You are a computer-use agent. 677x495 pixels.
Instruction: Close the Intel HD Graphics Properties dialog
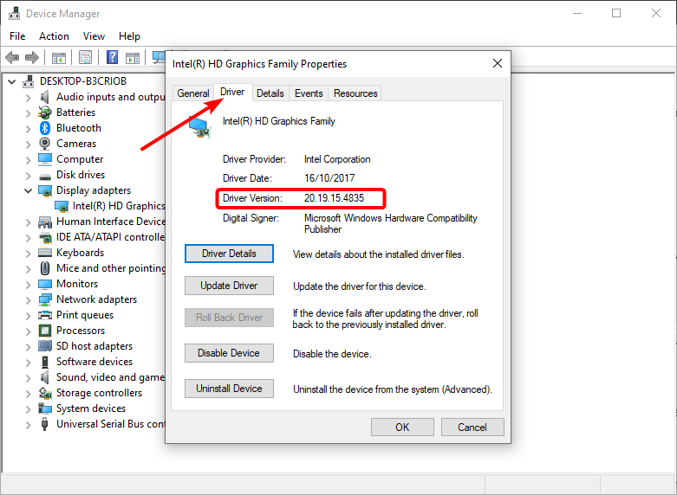(x=498, y=63)
